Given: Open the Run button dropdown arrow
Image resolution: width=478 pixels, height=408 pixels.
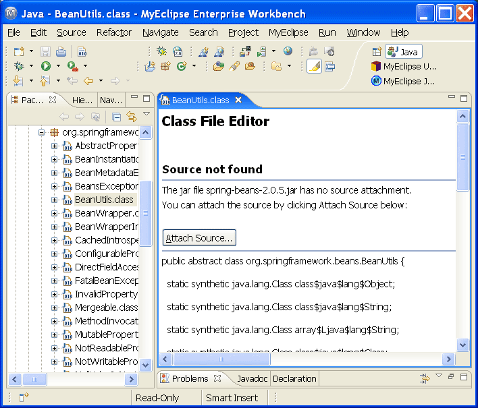Looking at the screenshot, I should 58,66.
